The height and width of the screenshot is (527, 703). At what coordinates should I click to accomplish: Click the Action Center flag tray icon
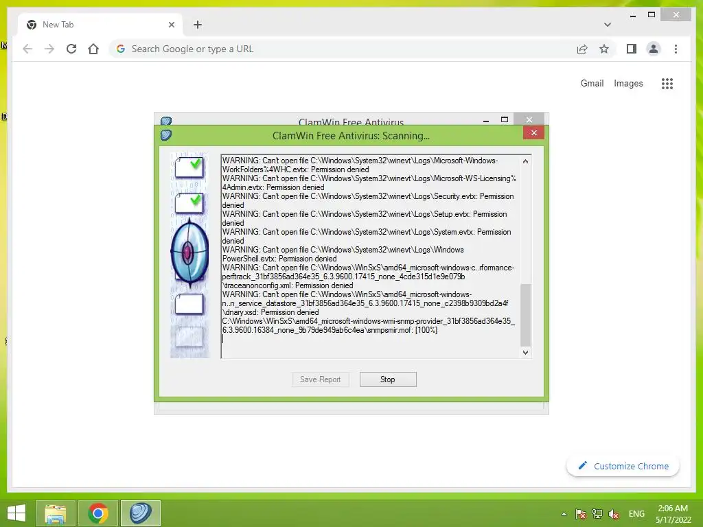point(581,514)
